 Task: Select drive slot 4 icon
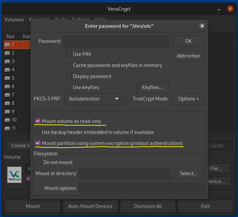pyautogui.click(x=7, y=70)
